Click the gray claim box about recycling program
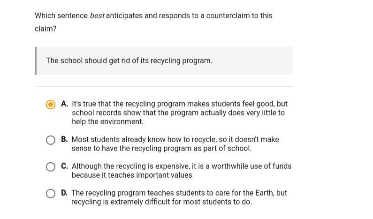This screenshot has width=373, height=219. (164, 61)
